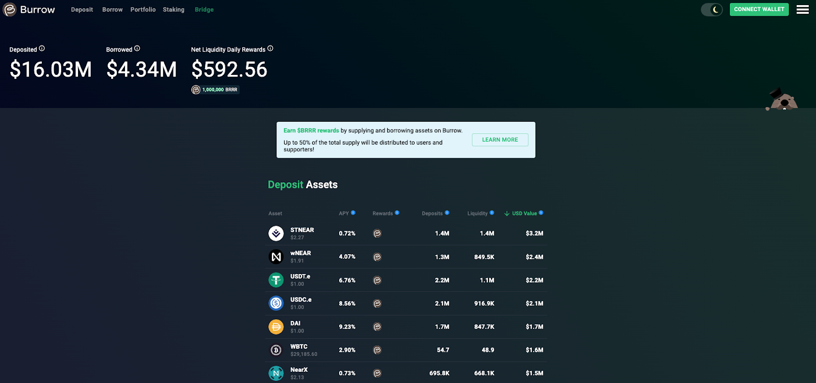Click the Liquidity column info icon
Image resolution: width=816 pixels, height=383 pixels.
[x=492, y=213]
